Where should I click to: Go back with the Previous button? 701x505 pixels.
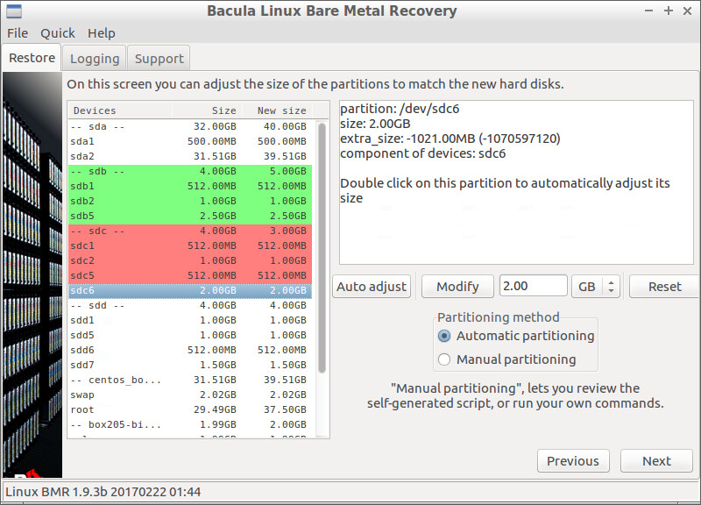click(573, 460)
